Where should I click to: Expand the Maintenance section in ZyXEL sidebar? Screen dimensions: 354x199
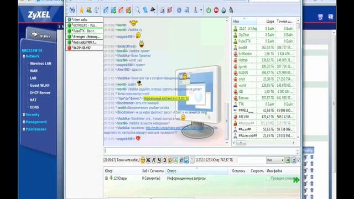click(x=24, y=129)
